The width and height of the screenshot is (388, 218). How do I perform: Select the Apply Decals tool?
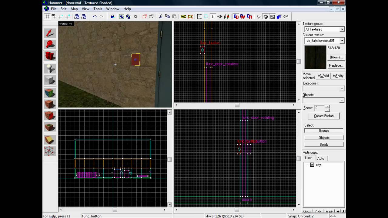coord(50,116)
